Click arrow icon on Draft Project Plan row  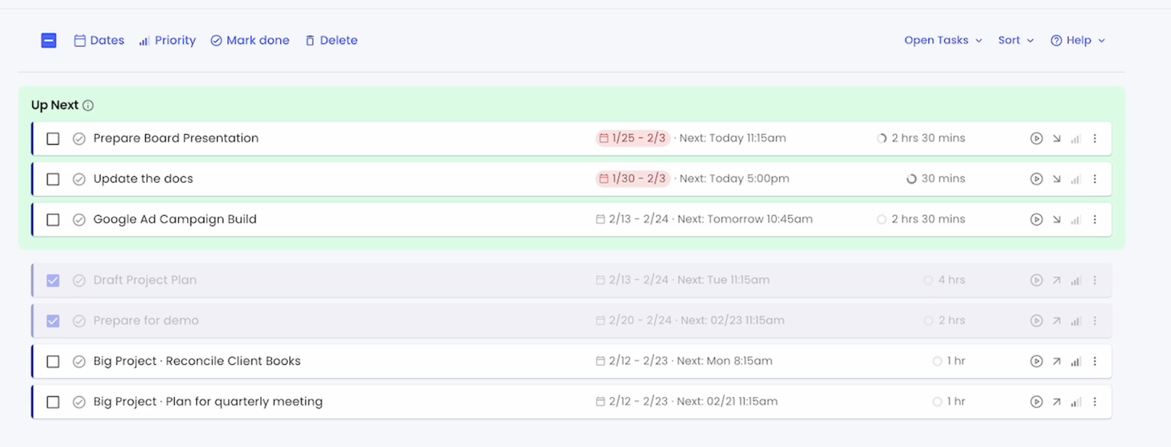point(1056,281)
